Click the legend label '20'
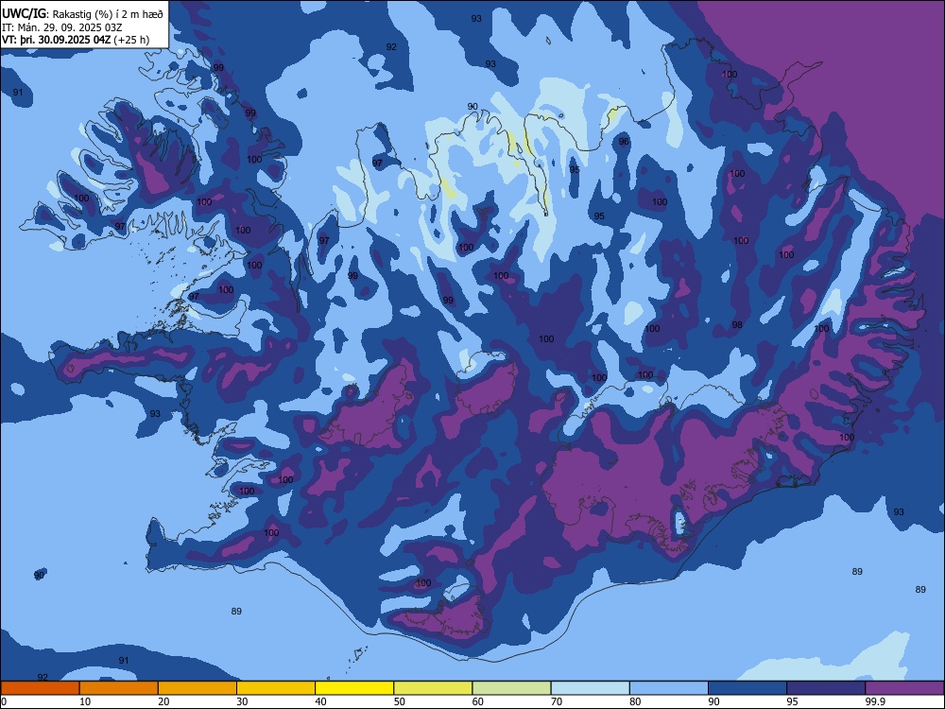Viewport: 945px width, 709px height. [163, 701]
